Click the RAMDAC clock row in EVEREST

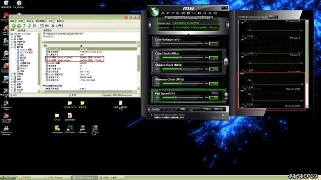point(91,63)
